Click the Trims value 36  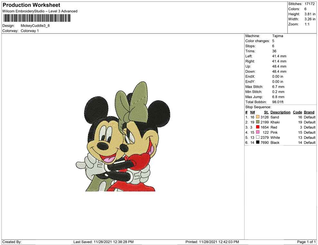click(x=274, y=51)
